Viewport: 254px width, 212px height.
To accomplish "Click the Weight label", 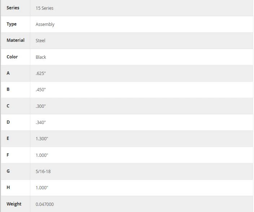I will click(x=14, y=204).
